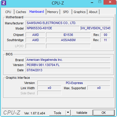Image resolution: width=117 pixels, height=117 pixels.
Task: Click the Link Width x0 value
Action: point(49,88)
